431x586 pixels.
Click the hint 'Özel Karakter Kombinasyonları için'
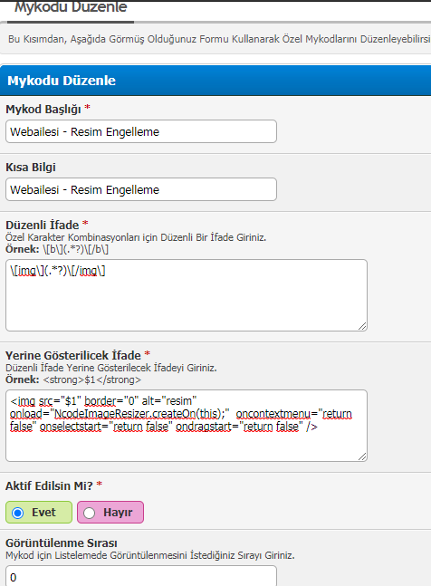click(x=136, y=237)
